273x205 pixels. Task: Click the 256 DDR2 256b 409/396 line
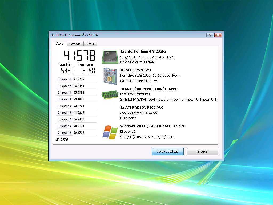138,113
